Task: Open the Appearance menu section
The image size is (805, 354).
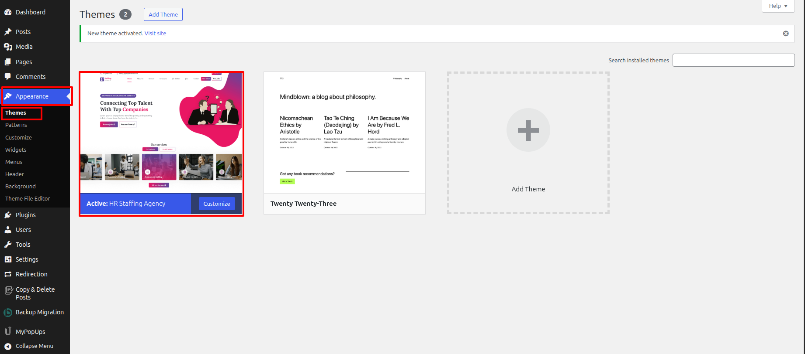Action: (x=32, y=96)
